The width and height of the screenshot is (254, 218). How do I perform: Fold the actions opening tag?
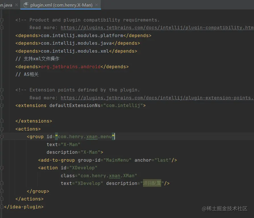[2, 129]
